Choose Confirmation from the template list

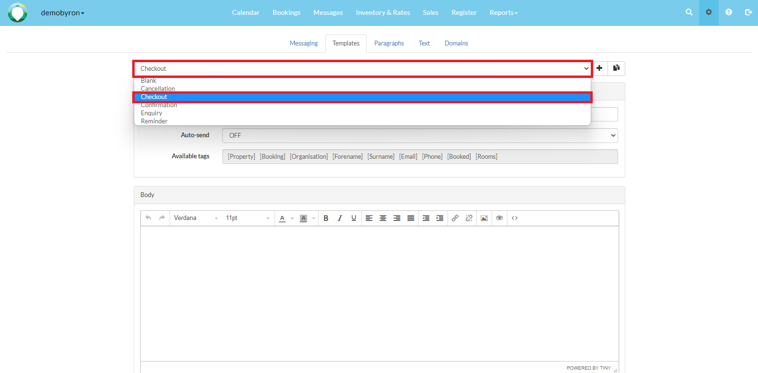tap(362, 105)
